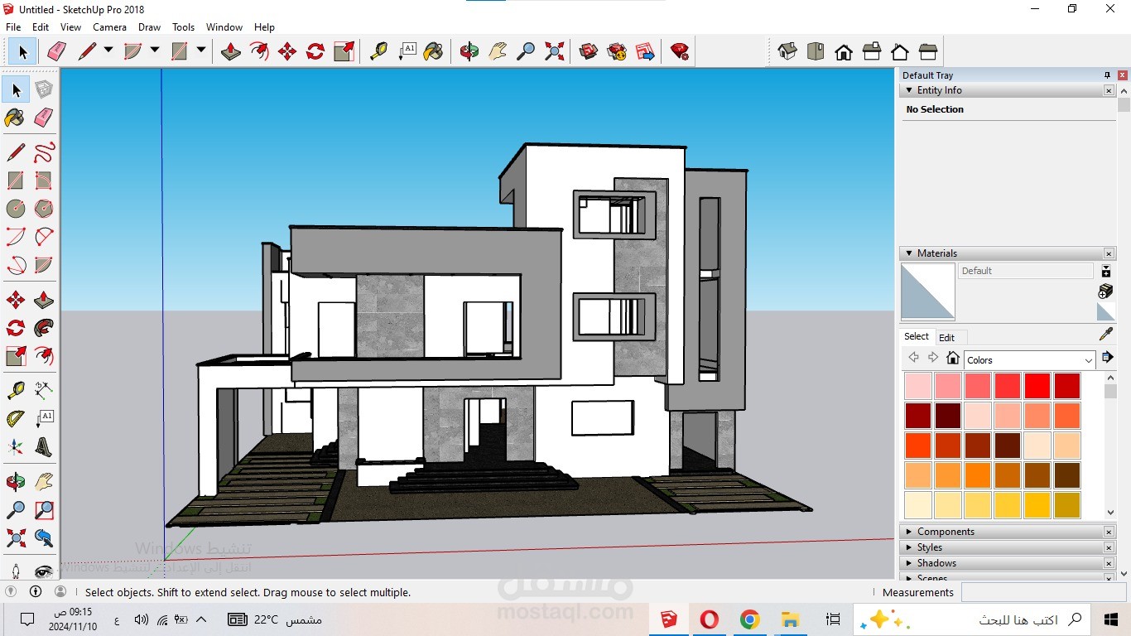Click the material name field showing Default
Screen dimensions: 1131x636
point(1026,271)
